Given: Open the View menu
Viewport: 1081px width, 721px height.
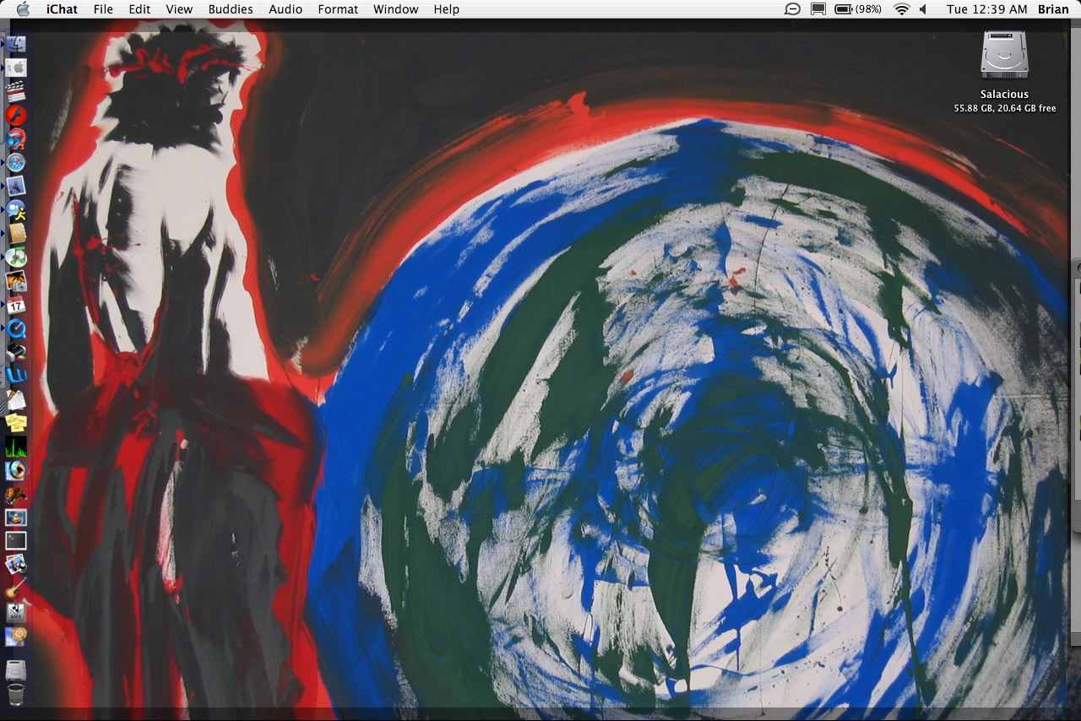Looking at the screenshot, I should click(x=179, y=9).
